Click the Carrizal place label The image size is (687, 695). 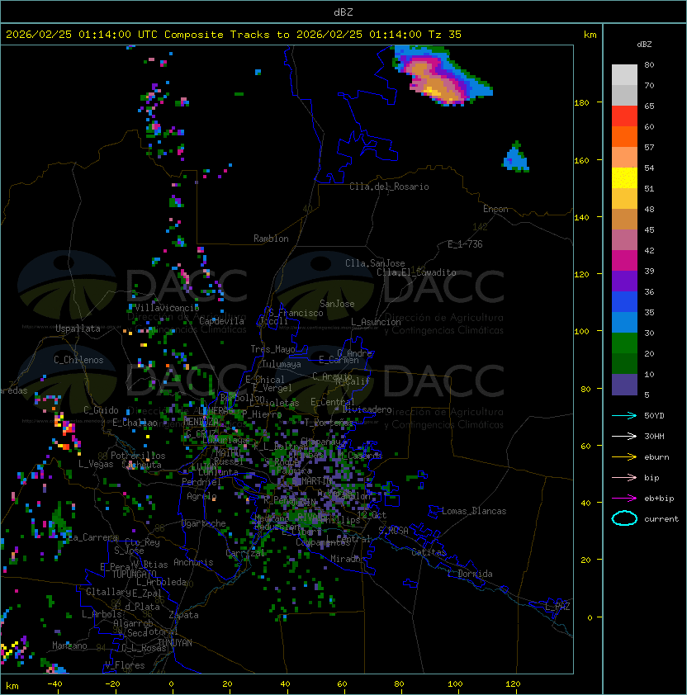[x=245, y=553]
